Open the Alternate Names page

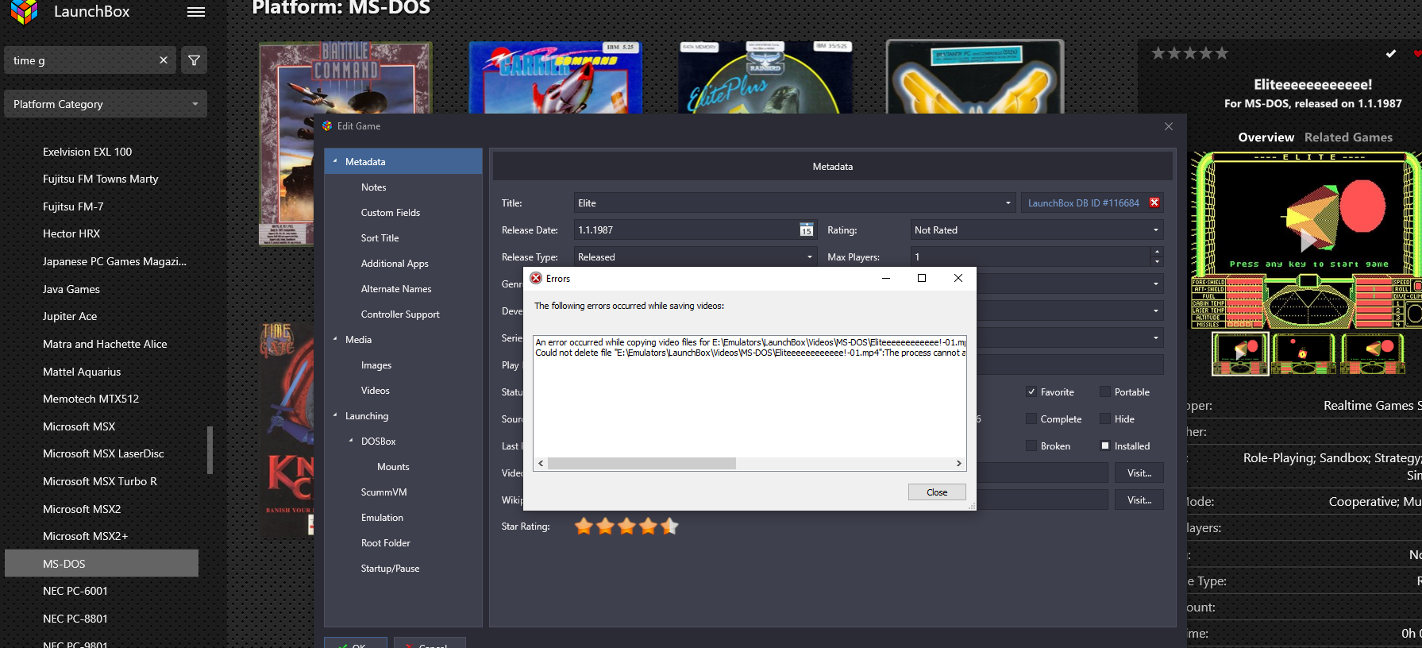[395, 289]
